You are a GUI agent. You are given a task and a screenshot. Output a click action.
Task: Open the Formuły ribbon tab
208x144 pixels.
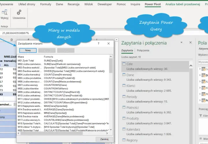pyautogui.click(x=46, y=4)
